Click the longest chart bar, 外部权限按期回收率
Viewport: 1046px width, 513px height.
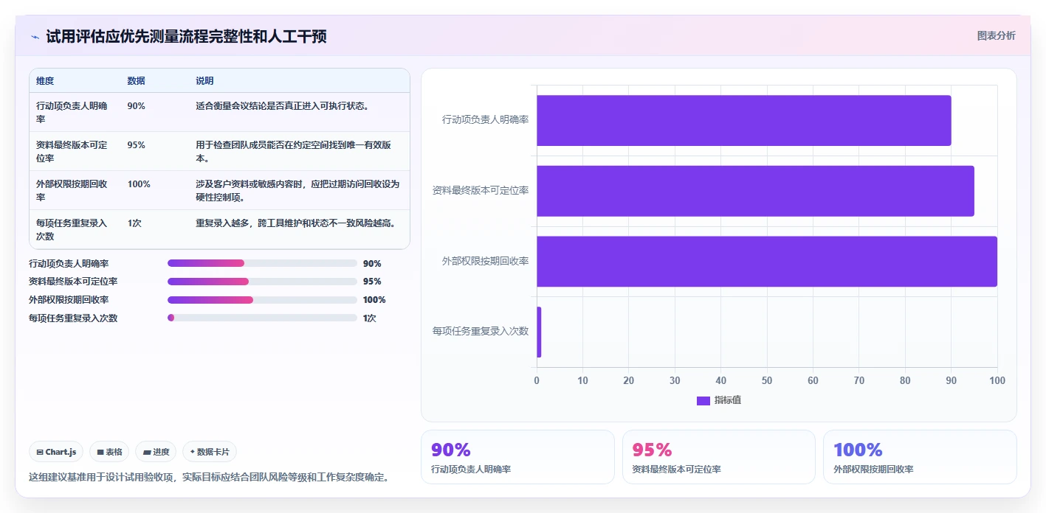click(x=767, y=261)
